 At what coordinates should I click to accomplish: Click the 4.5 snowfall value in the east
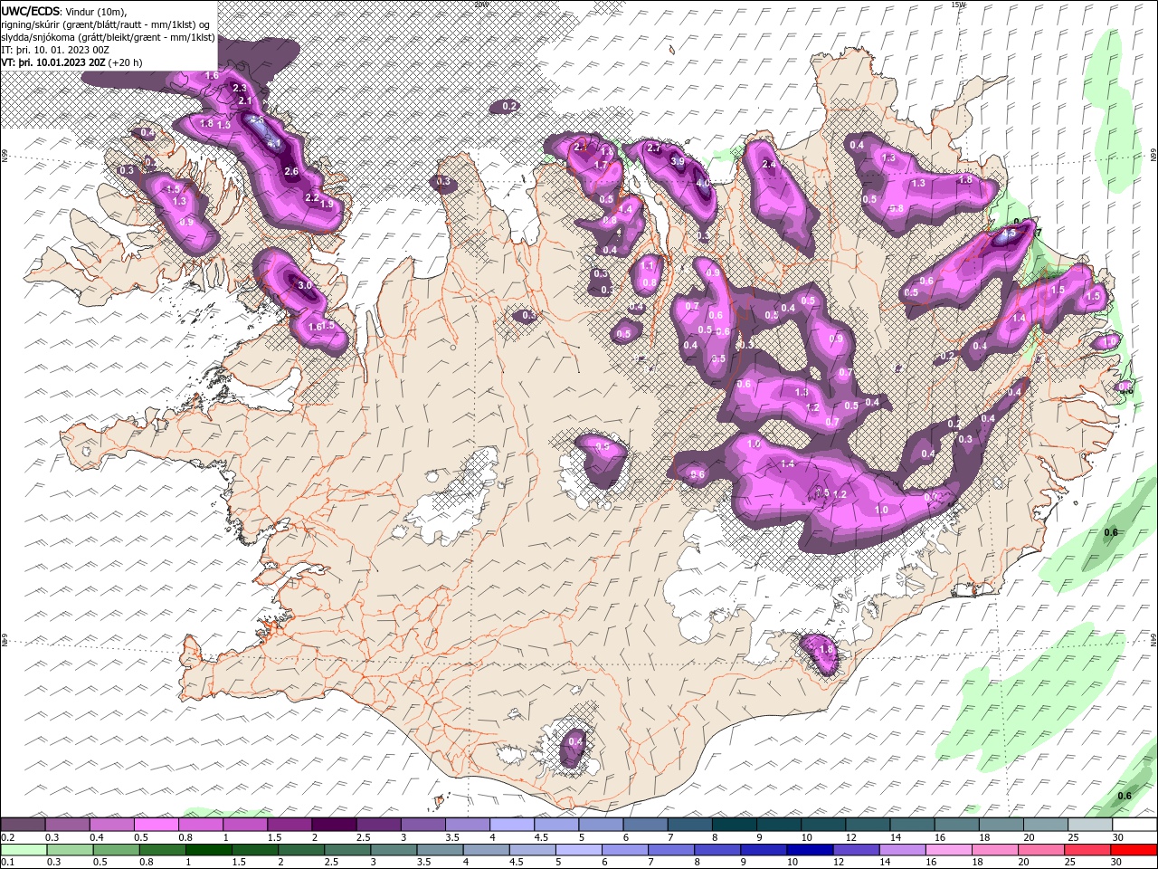[x=1008, y=233]
